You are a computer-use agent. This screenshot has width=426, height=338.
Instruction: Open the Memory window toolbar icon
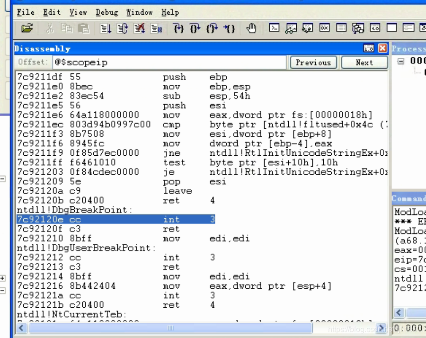pyautogui.click(x=341, y=28)
